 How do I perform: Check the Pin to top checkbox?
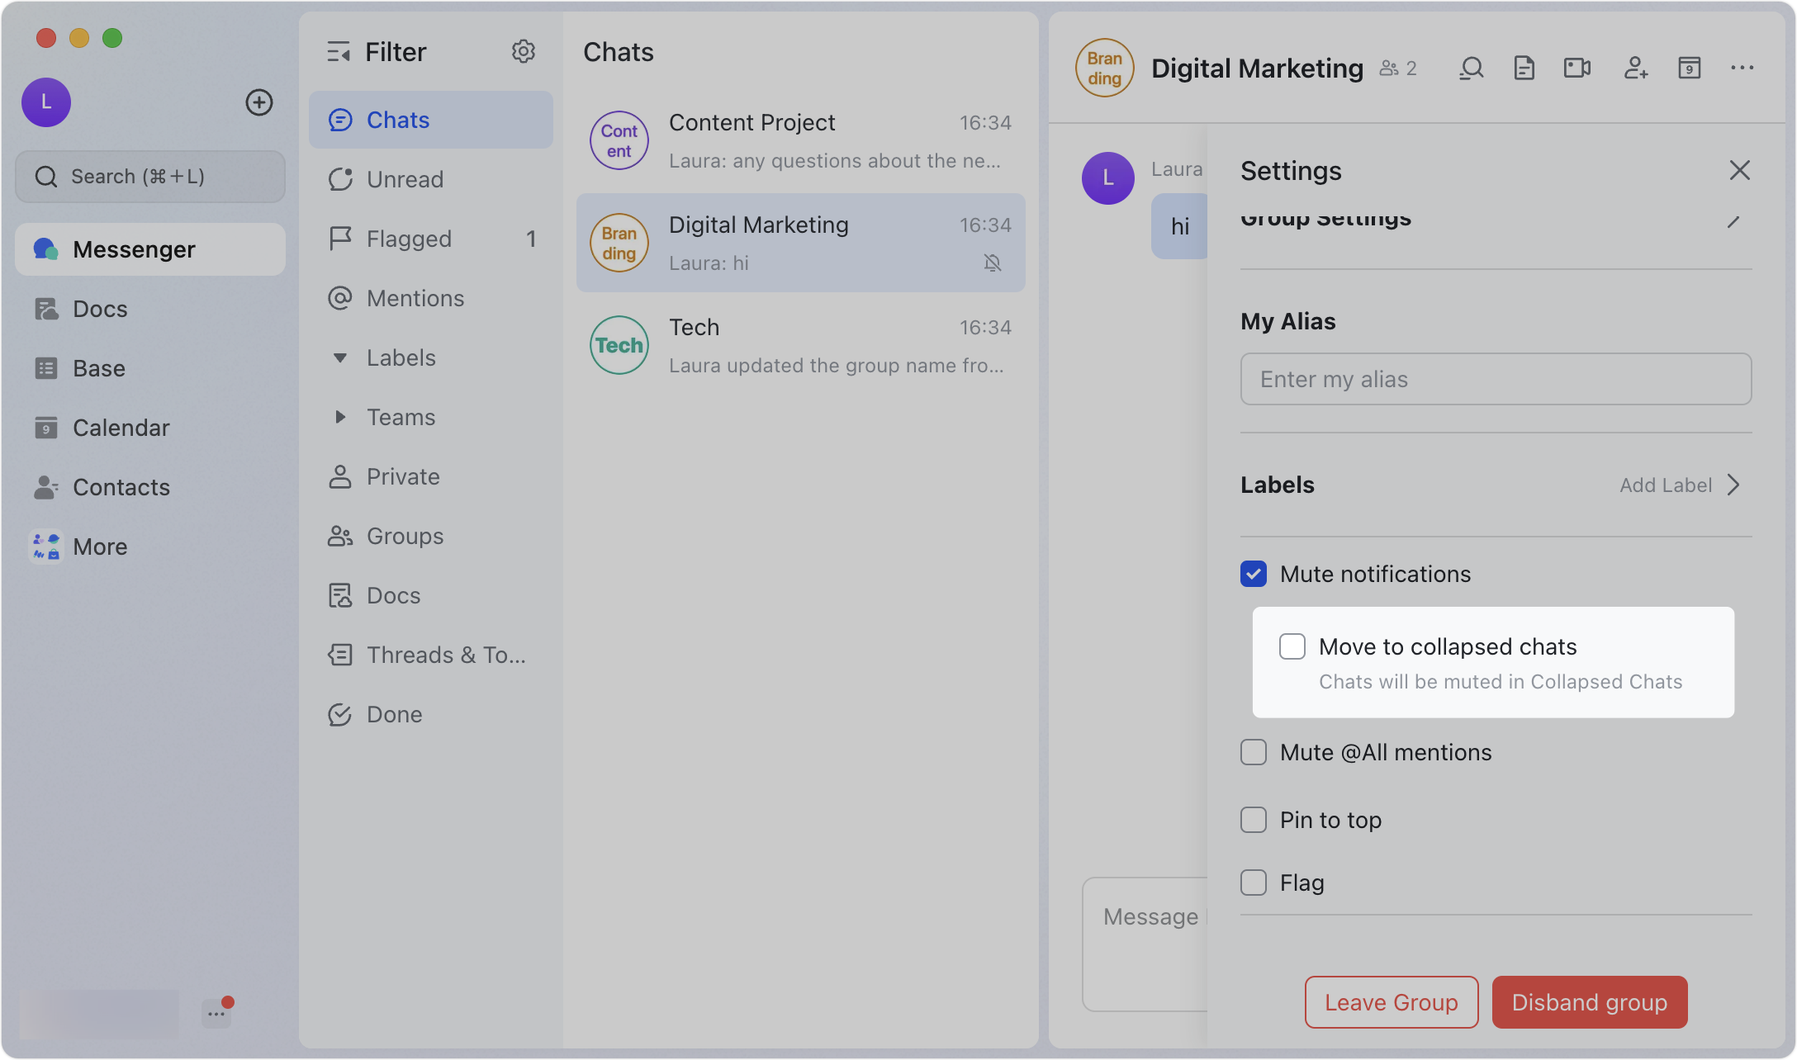coord(1254,820)
